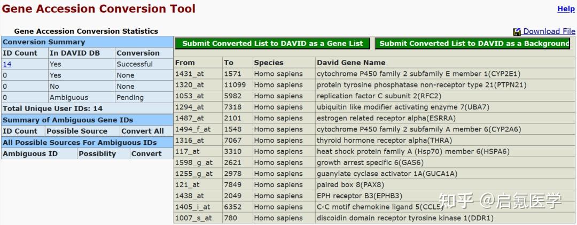Select the DDR1 gene name cell
The height and width of the screenshot is (225, 577).
(405, 218)
